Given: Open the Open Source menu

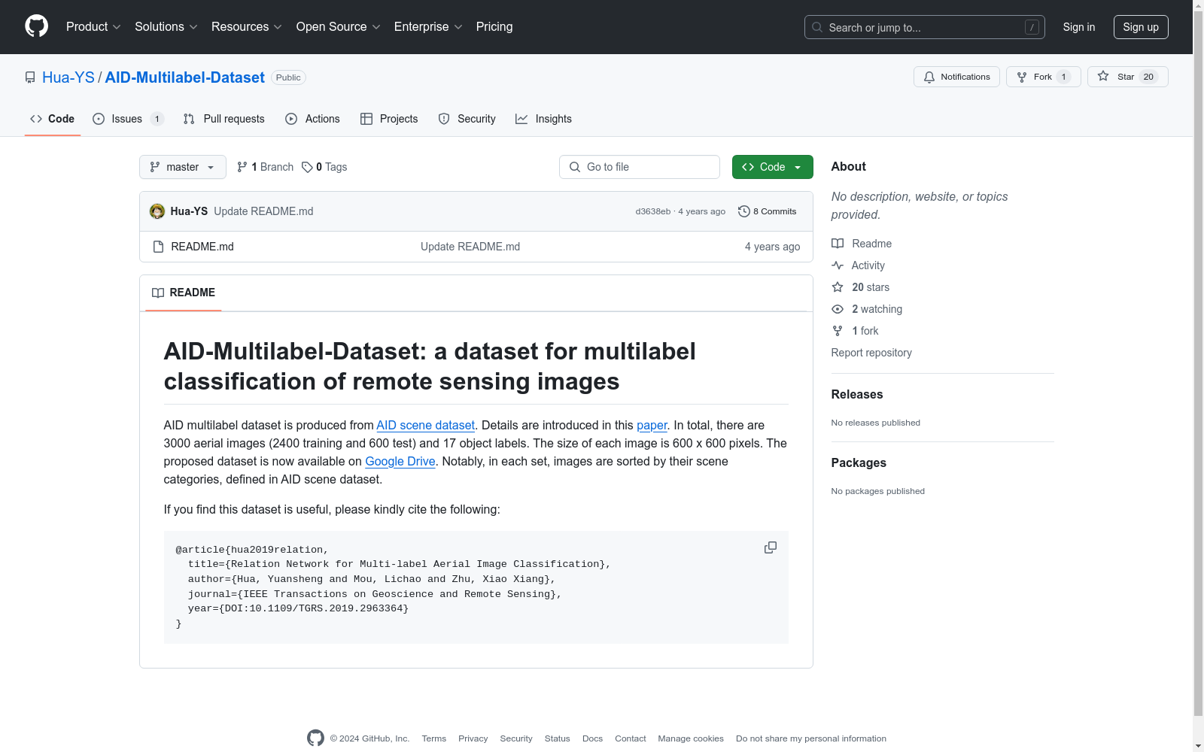Looking at the screenshot, I should pyautogui.click(x=337, y=26).
